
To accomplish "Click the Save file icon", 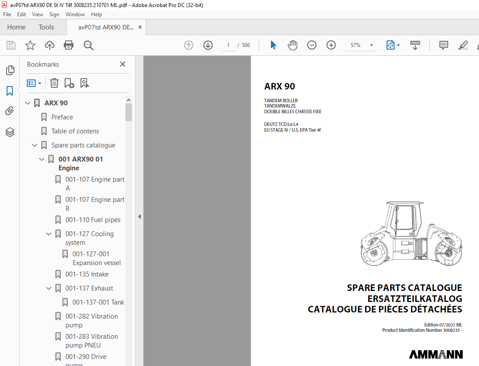I will pyautogui.click(x=11, y=45).
